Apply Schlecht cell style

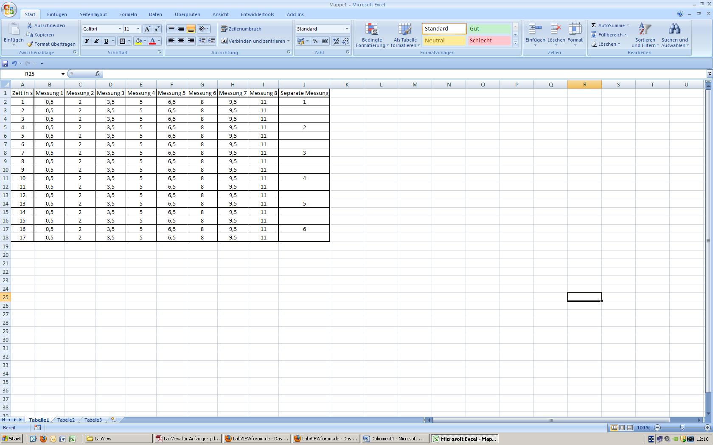pos(489,41)
